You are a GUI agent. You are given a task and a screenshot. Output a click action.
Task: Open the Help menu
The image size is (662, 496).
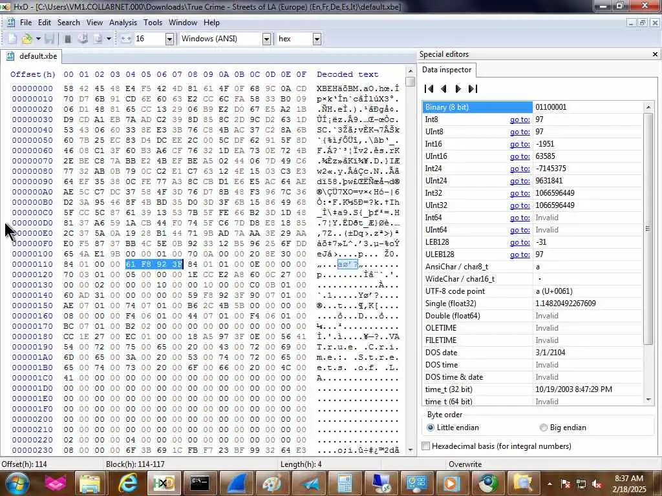211,23
